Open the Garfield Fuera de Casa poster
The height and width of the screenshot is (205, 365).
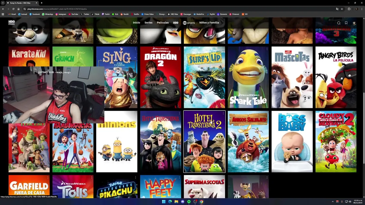pos(29,186)
